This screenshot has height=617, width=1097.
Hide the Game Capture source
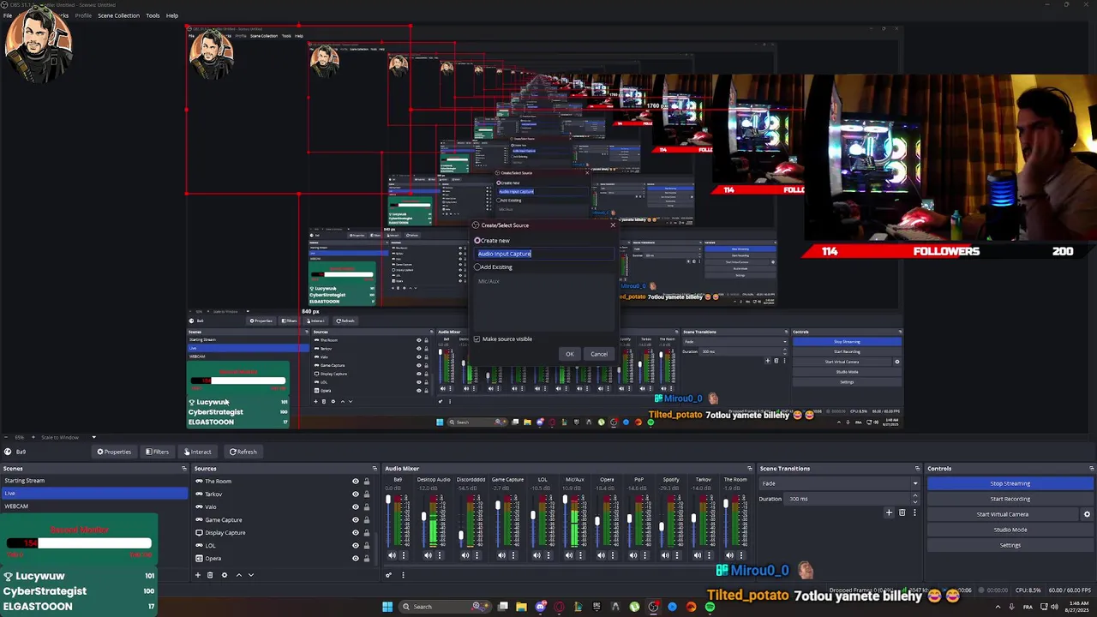356,519
